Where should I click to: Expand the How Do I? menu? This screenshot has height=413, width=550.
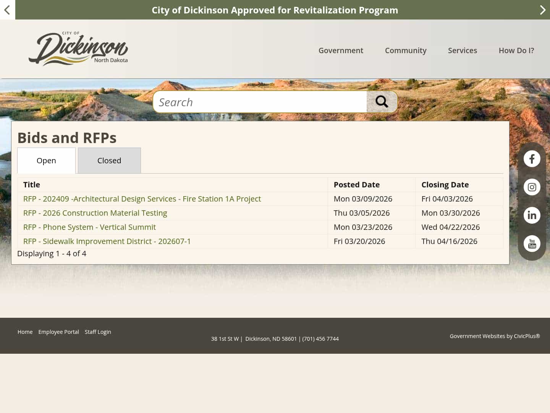click(x=516, y=50)
